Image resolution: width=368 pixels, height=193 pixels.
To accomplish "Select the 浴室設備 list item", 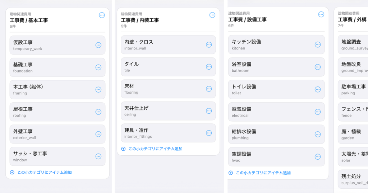I will 270,67.
